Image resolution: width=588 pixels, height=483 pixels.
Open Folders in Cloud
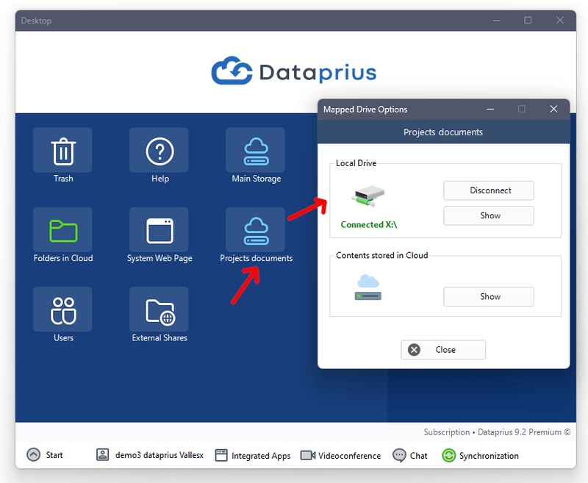[x=62, y=230]
